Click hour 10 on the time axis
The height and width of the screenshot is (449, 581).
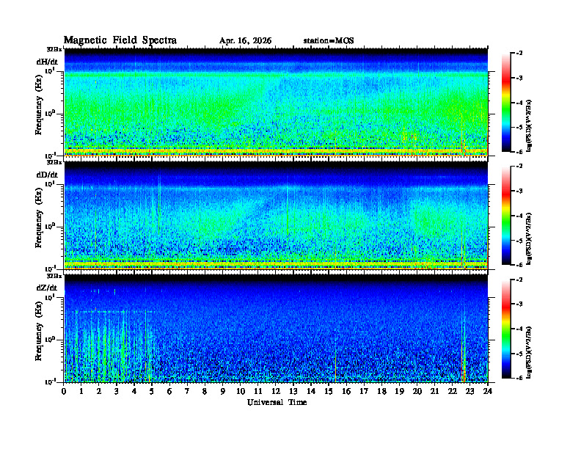pyautogui.click(x=241, y=392)
